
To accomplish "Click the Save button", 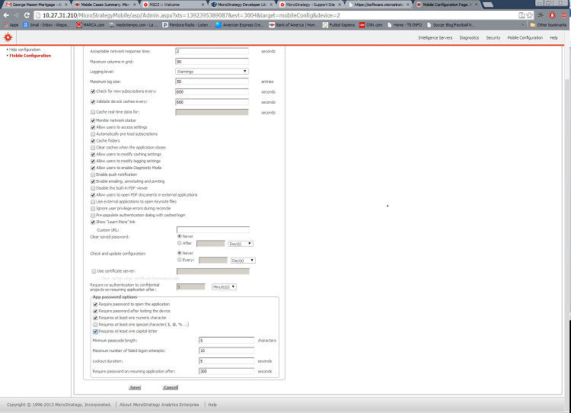I will (135, 387).
